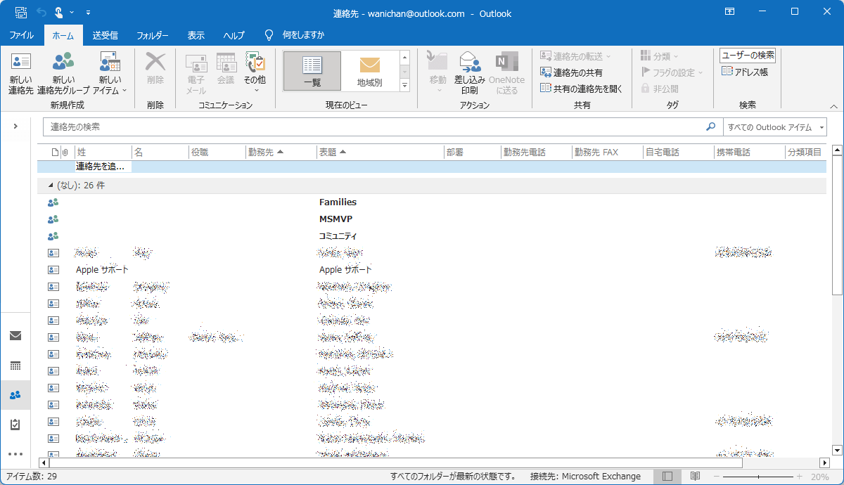The image size is (844, 485).
Task: Open Ribbon Display Options in title bar
Action: tap(730, 12)
